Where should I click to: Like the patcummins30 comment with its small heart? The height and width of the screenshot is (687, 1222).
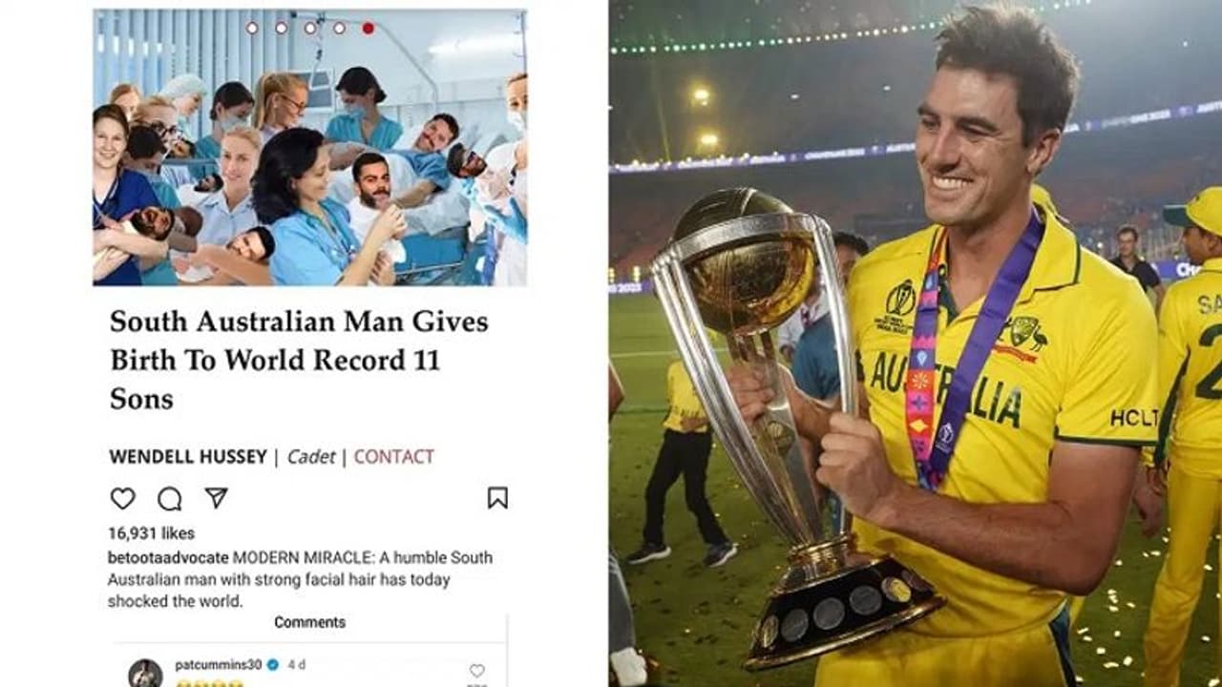coord(476,671)
